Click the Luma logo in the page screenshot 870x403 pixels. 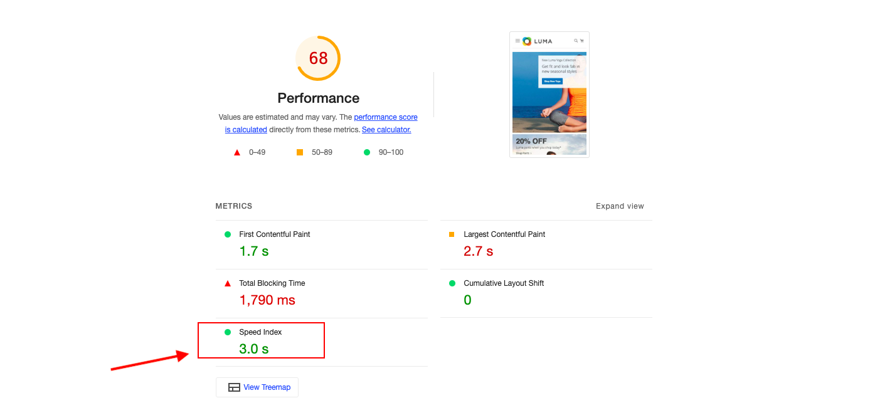[x=538, y=41]
